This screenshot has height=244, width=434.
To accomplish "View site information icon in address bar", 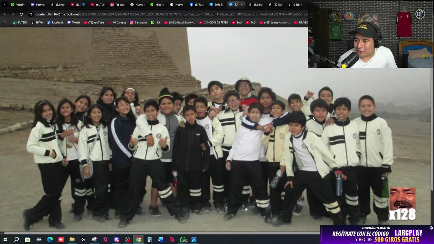I will [x=31, y=14].
